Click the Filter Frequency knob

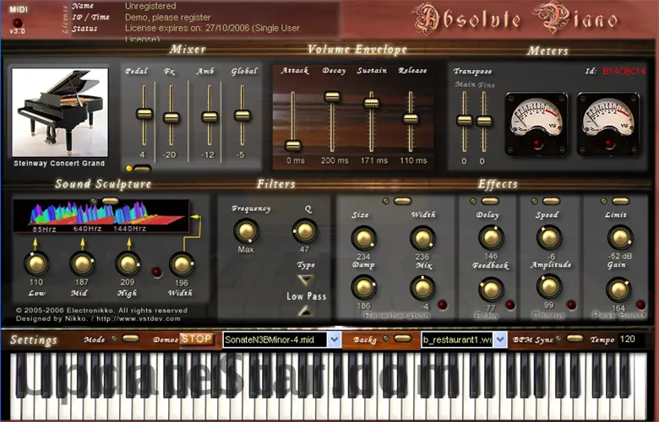[x=245, y=231]
